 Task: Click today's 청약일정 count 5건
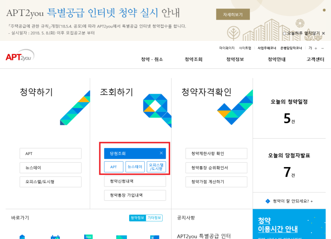[x=289, y=118]
